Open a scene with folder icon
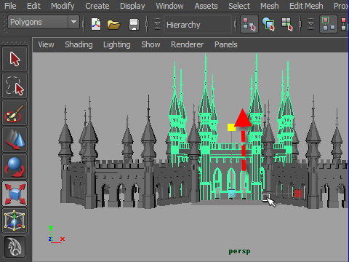This screenshot has height=262, width=349. tap(113, 24)
